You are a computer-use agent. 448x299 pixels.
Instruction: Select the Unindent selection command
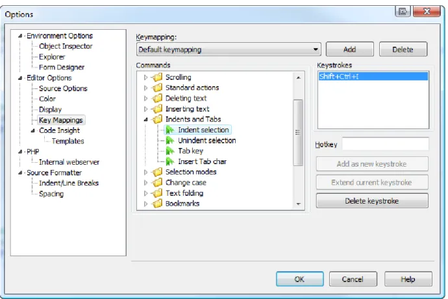[207, 140]
